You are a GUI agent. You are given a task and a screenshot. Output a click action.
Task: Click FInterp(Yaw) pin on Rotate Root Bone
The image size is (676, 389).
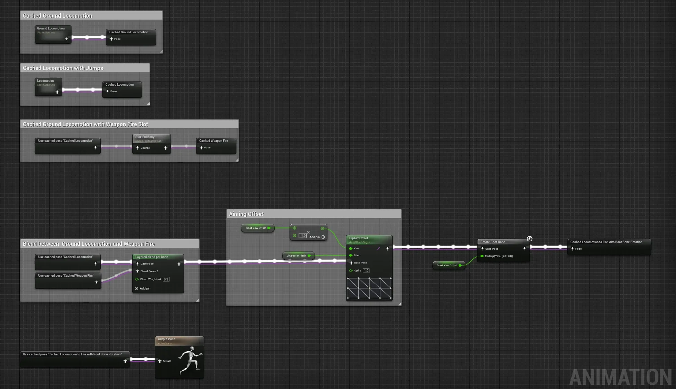click(x=482, y=256)
